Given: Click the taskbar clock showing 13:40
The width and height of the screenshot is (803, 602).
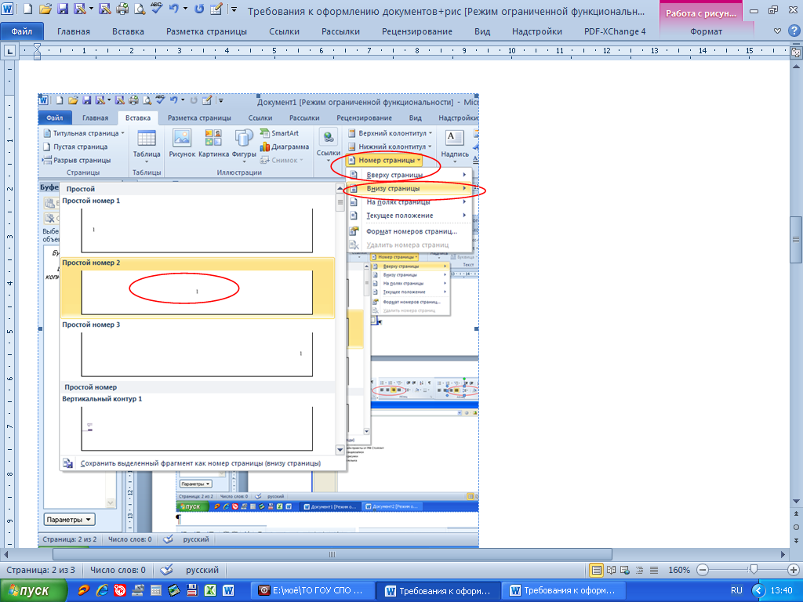Looking at the screenshot, I should [x=781, y=591].
